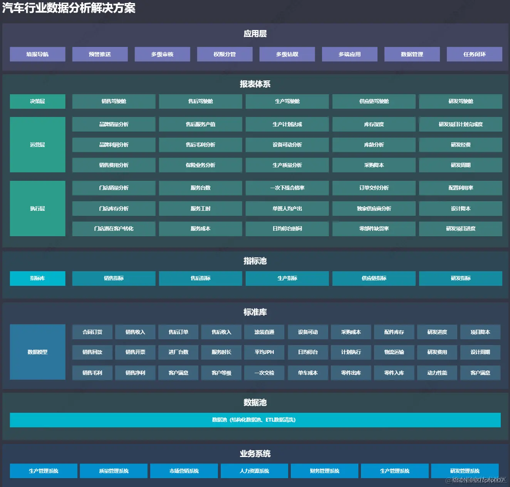
Task: Open 品牌销量分析 report box
Action: [x=114, y=124]
